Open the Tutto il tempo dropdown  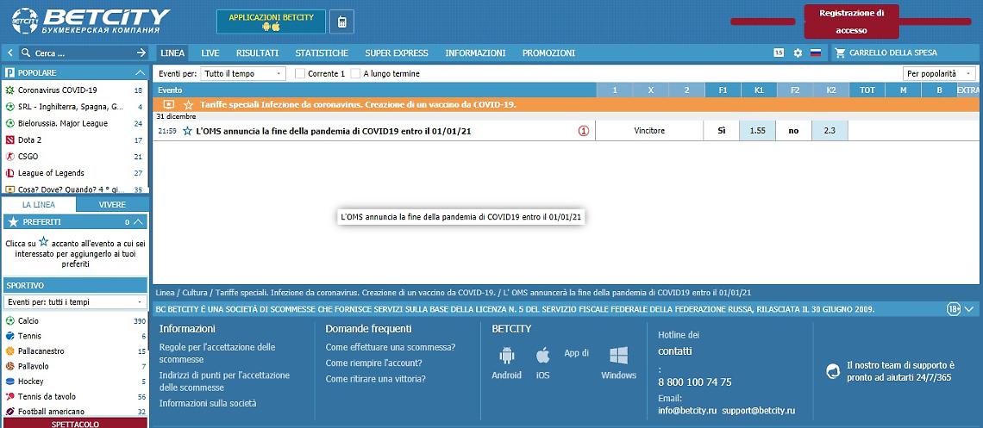243,73
